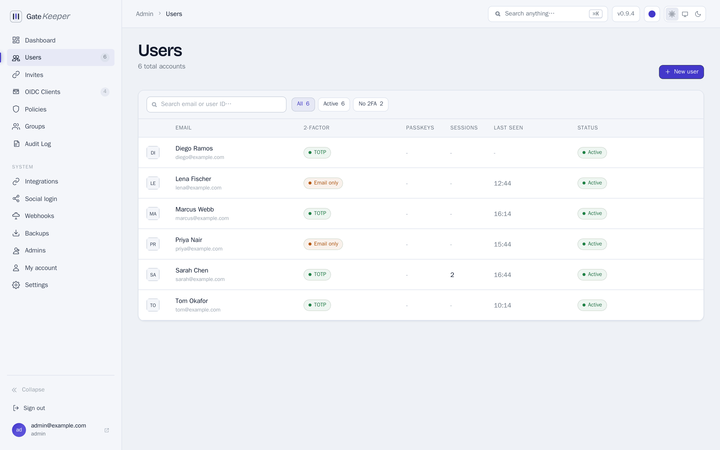The height and width of the screenshot is (450, 720).
Task: Click the Users people icon in sidebar
Action: tap(16, 58)
